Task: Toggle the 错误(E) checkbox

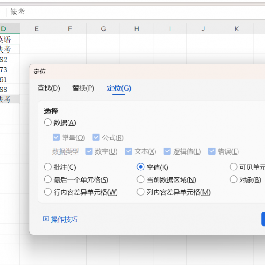Action: pyautogui.click(x=212, y=151)
